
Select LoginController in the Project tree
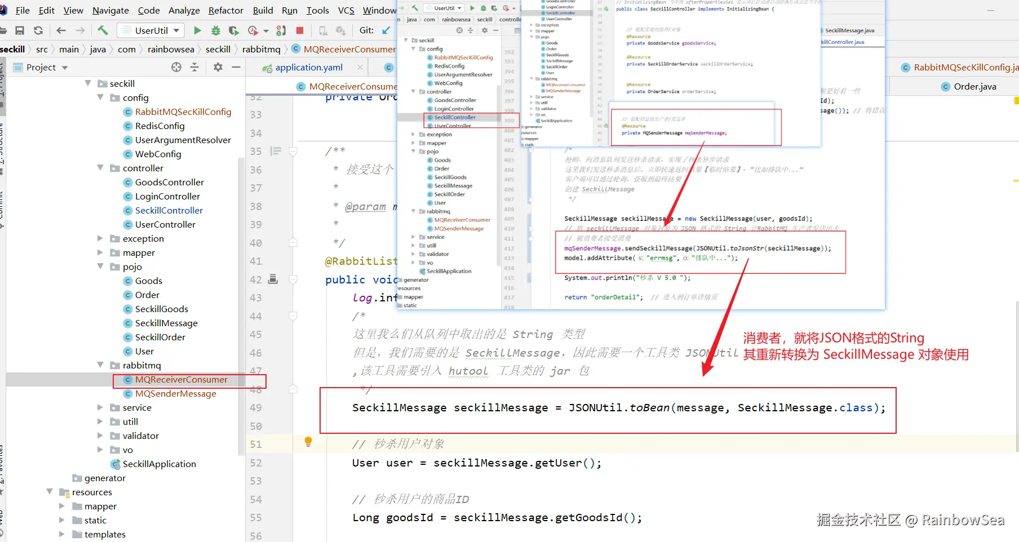pos(167,196)
